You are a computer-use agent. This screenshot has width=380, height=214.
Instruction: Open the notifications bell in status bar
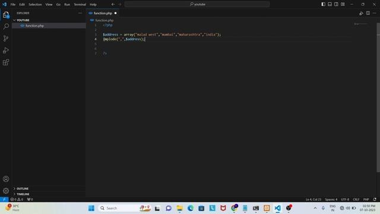pos(375,199)
